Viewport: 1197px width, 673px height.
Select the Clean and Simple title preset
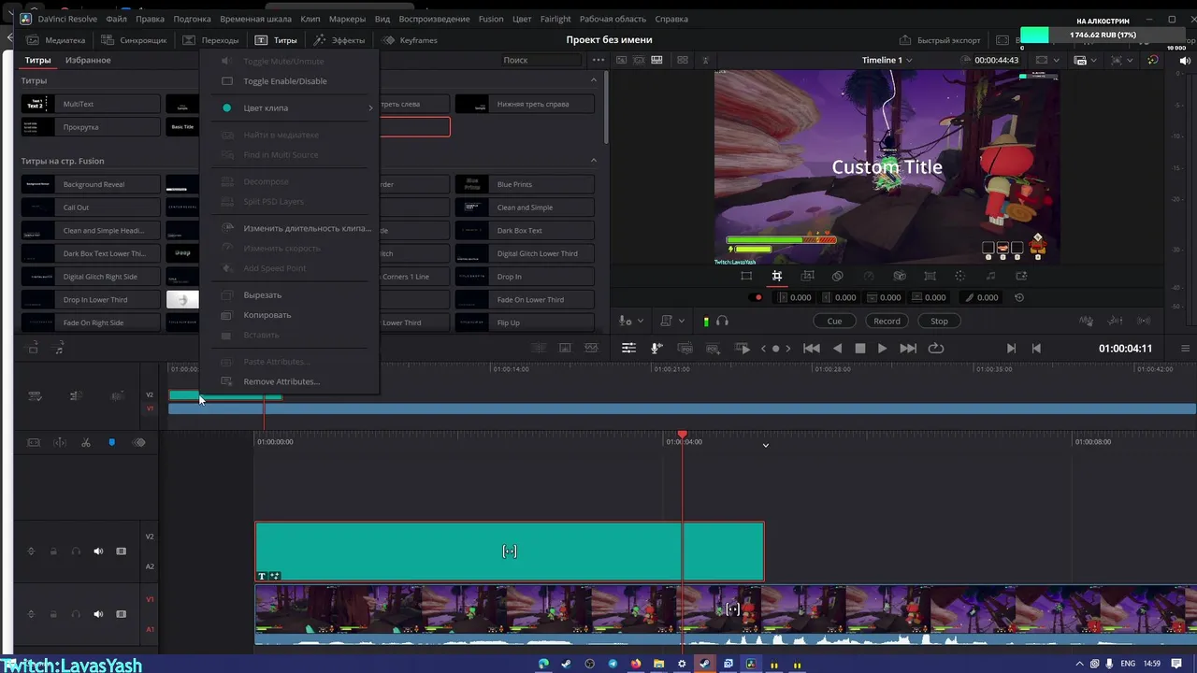pos(525,208)
